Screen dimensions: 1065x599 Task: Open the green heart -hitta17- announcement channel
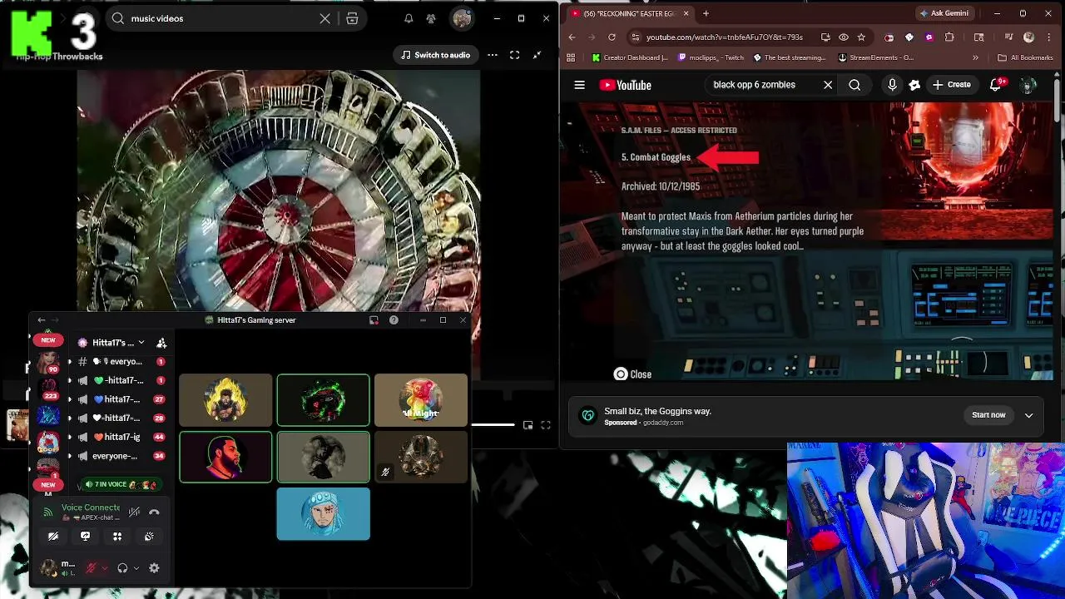(121, 380)
